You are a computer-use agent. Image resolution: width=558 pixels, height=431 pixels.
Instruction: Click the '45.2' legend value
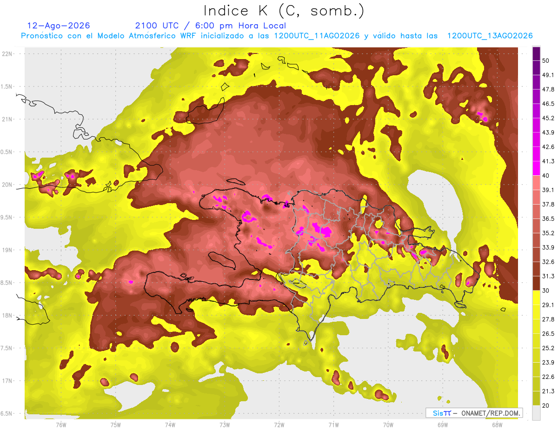(x=548, y=118)
